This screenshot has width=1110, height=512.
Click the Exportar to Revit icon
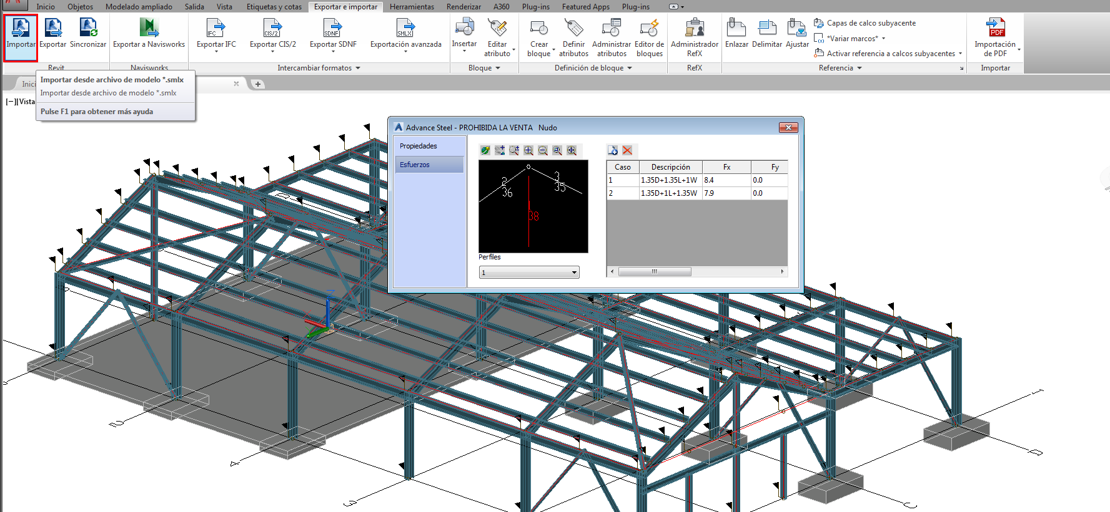(53, 27)
